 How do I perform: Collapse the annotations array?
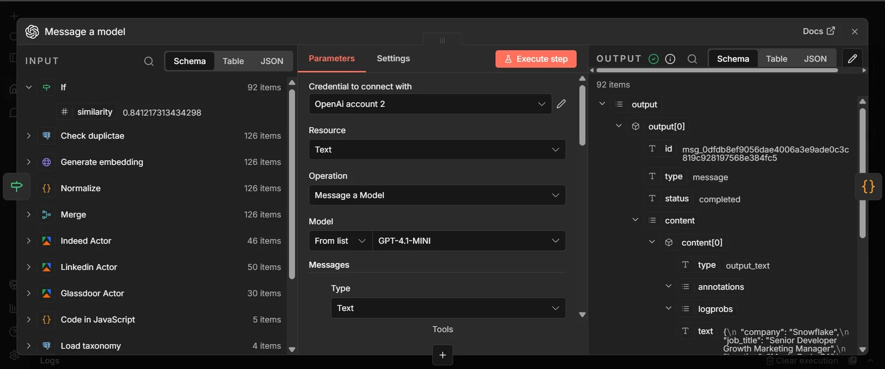pyautogui.click(x=668, y=286)
